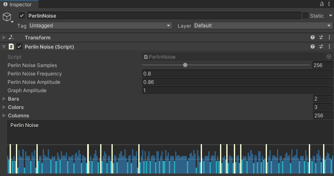The height and width of the screenshot is (176, 334).
Task: Toggle the PerlinNoise GameObject active checkbox
Action: coord(22,16)
